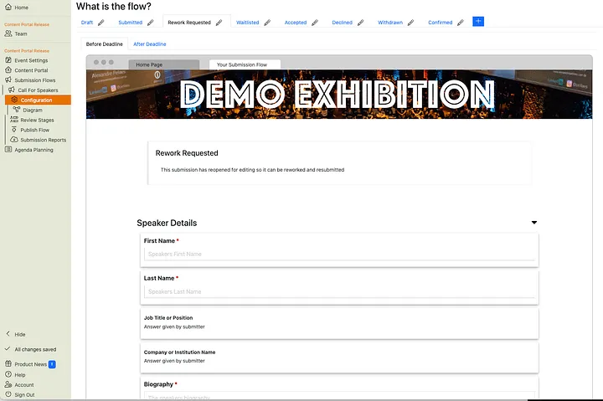Click the Account icon
Image resolution: width=603 pixels, height=401 pixels.
(8, 384)
